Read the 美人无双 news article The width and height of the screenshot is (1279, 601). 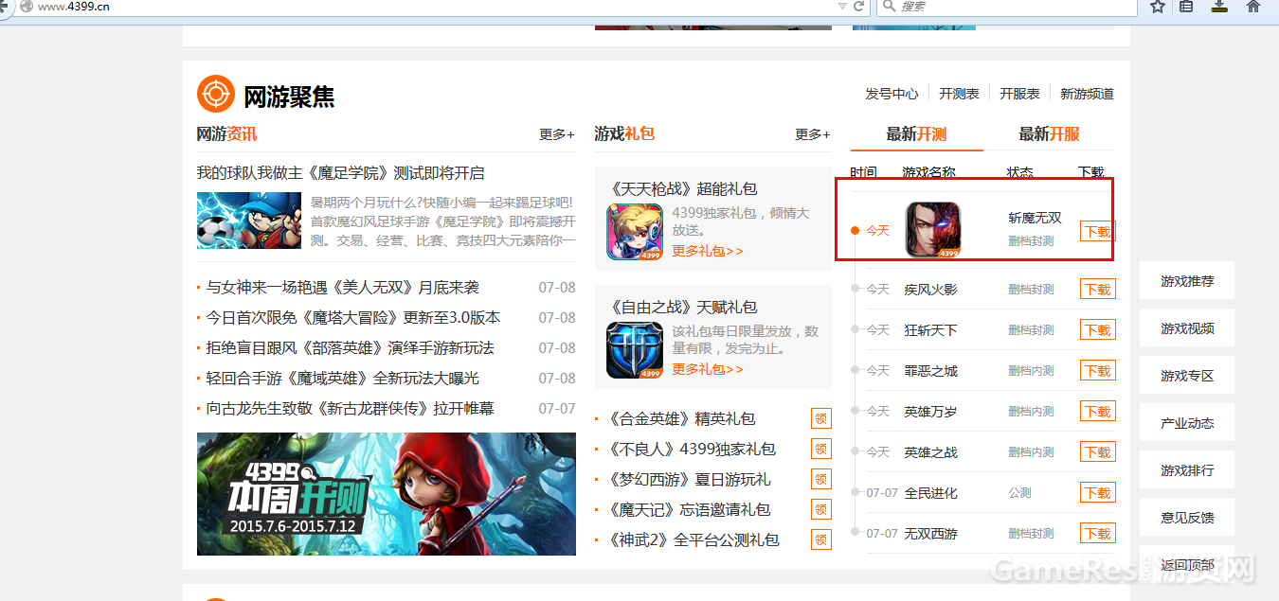[343, 288]
